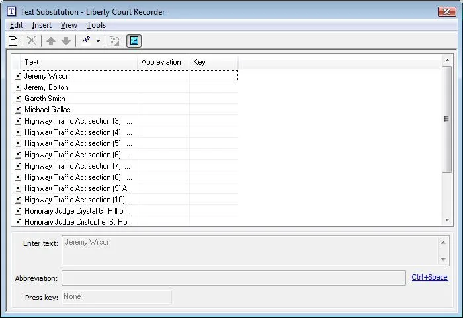The width and height of the screenshot is (463, 318).
Task: Open the Edit menu
Action: pos(17,25)
